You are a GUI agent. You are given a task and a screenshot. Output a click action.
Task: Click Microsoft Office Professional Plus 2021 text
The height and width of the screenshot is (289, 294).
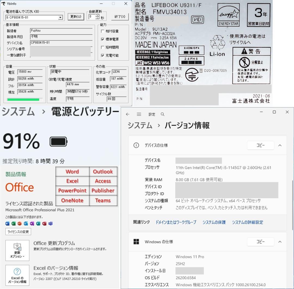point(40,210)
